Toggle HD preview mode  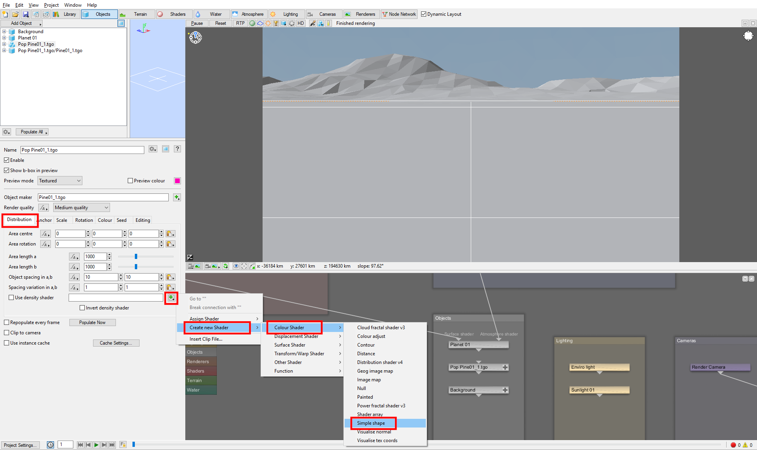point(301,23)
